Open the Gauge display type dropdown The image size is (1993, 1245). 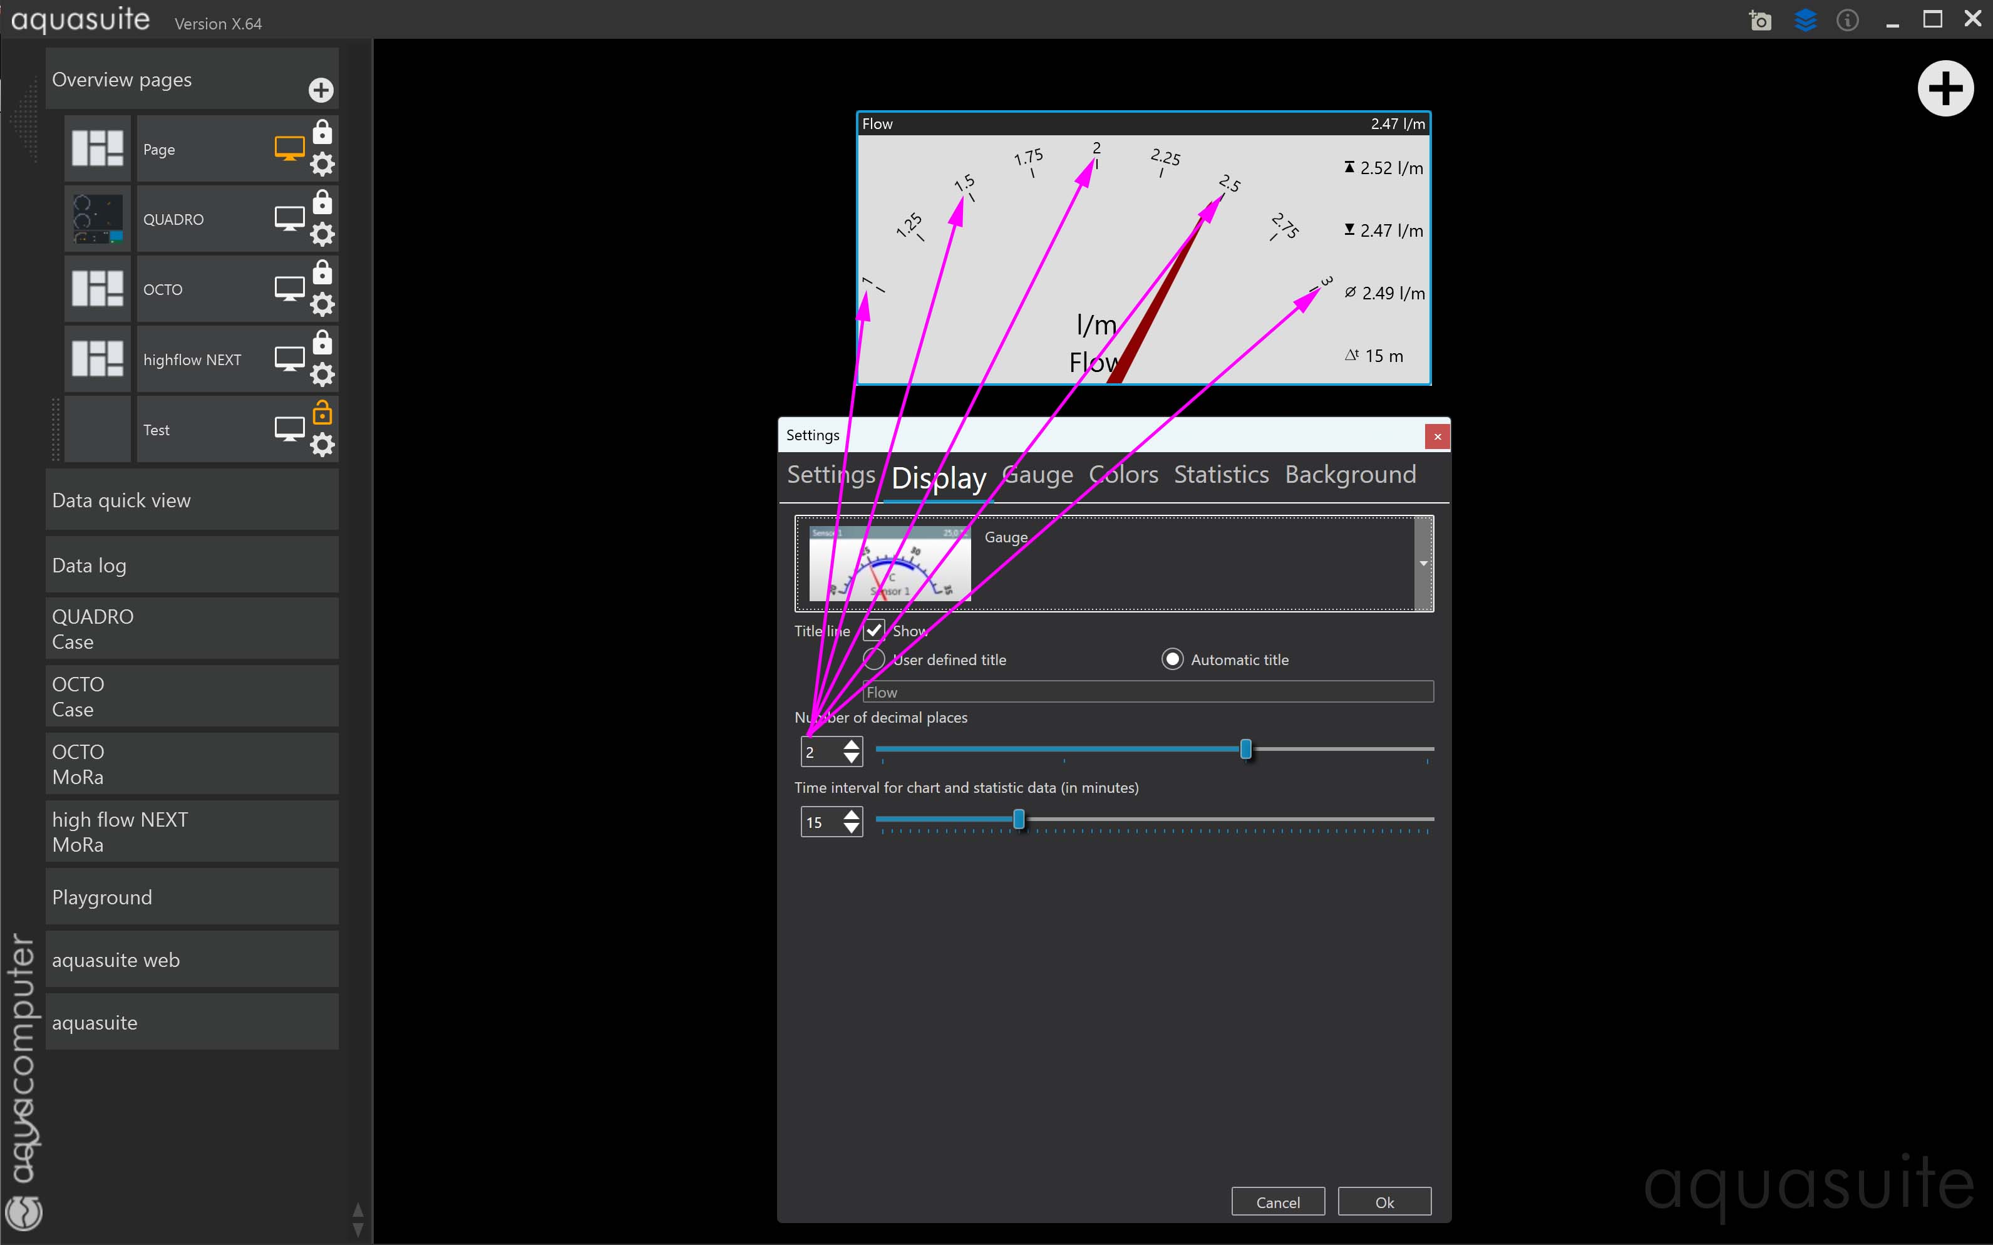[x=1423, y=563]
